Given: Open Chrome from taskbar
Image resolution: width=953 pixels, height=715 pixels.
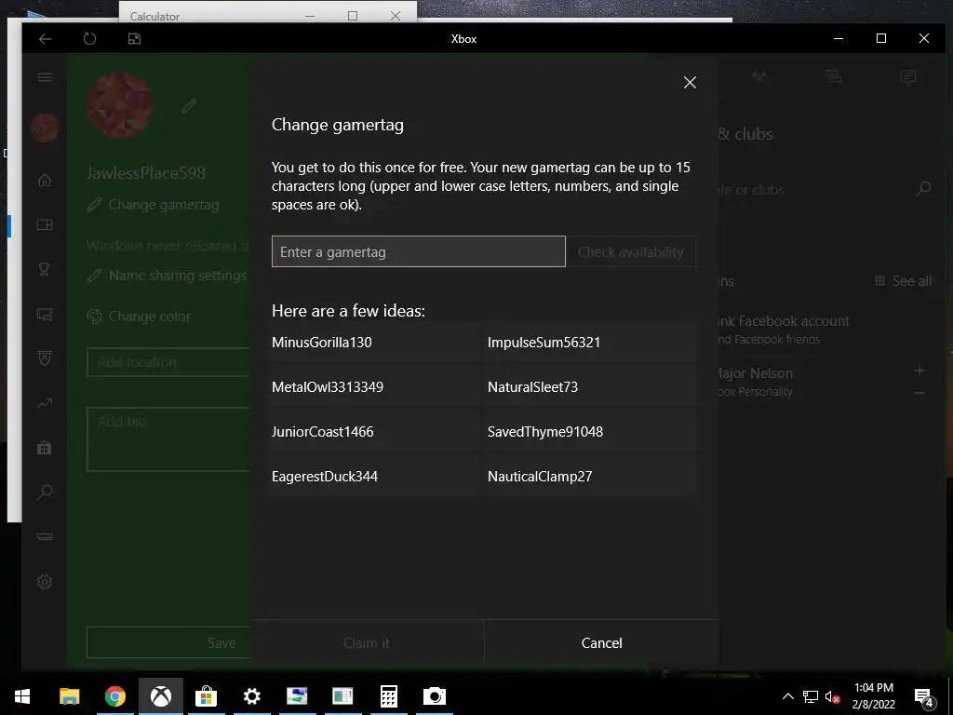Looking at the screenshot, I should pyautogui.click(x=114, y=696).
